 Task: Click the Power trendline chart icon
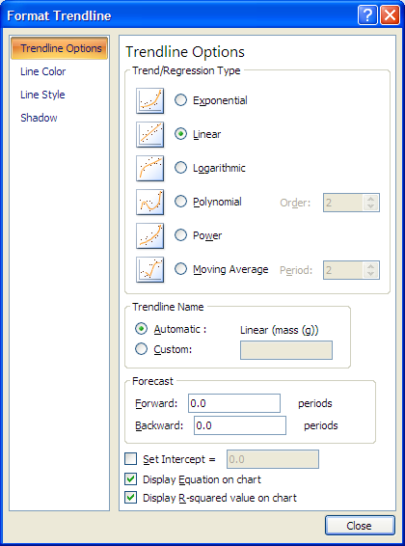(x=150, y=235)
